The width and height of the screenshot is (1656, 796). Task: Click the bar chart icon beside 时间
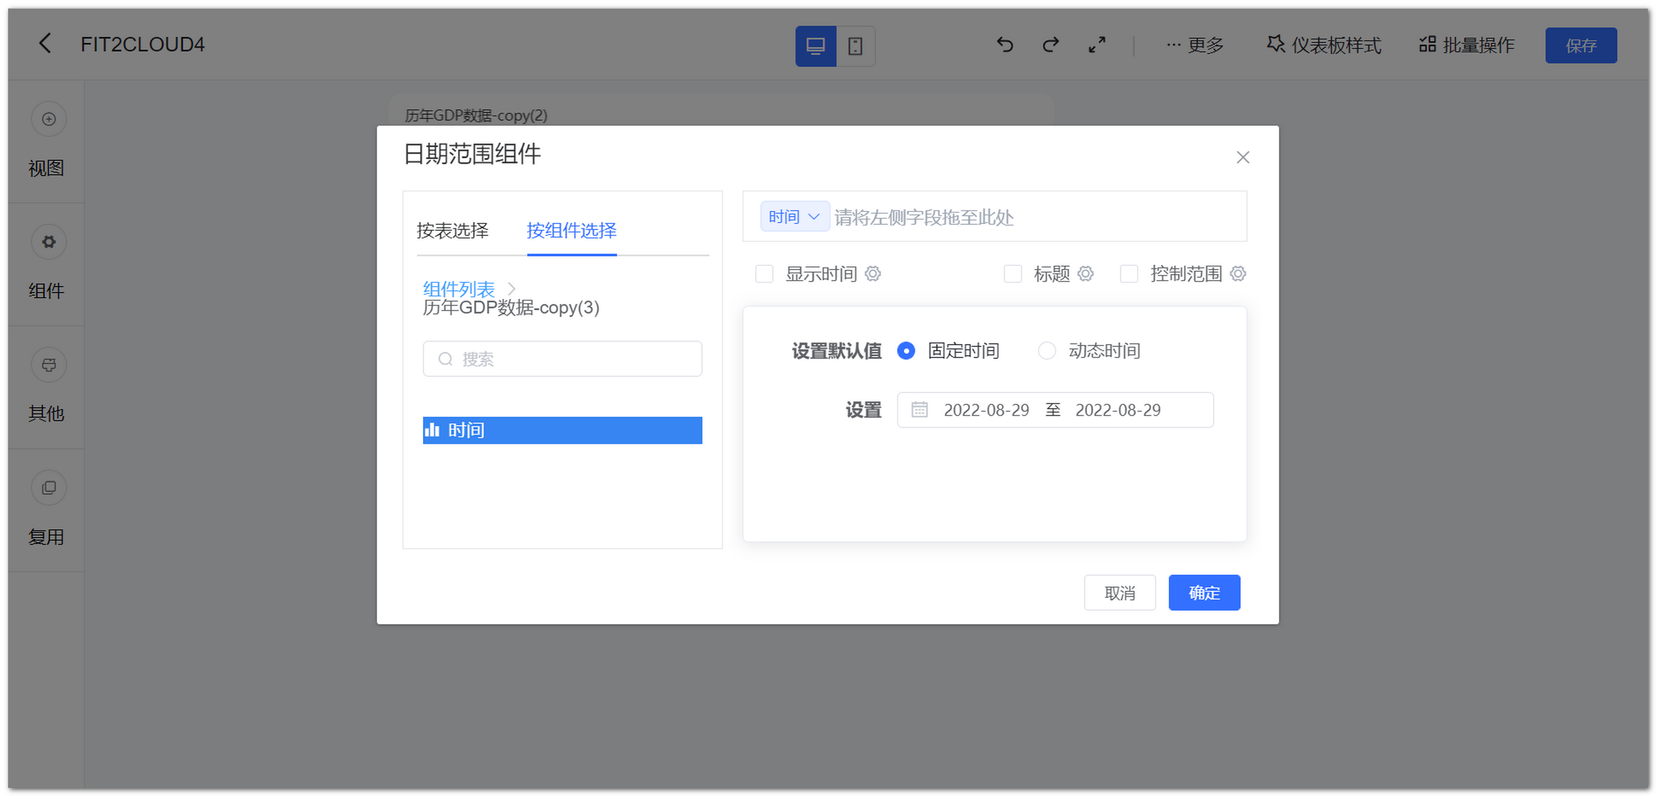[x=432, y=430]
